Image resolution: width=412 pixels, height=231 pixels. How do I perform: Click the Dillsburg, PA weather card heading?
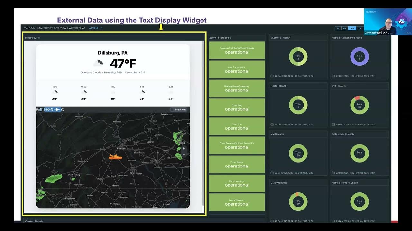(x=113, y=53)
